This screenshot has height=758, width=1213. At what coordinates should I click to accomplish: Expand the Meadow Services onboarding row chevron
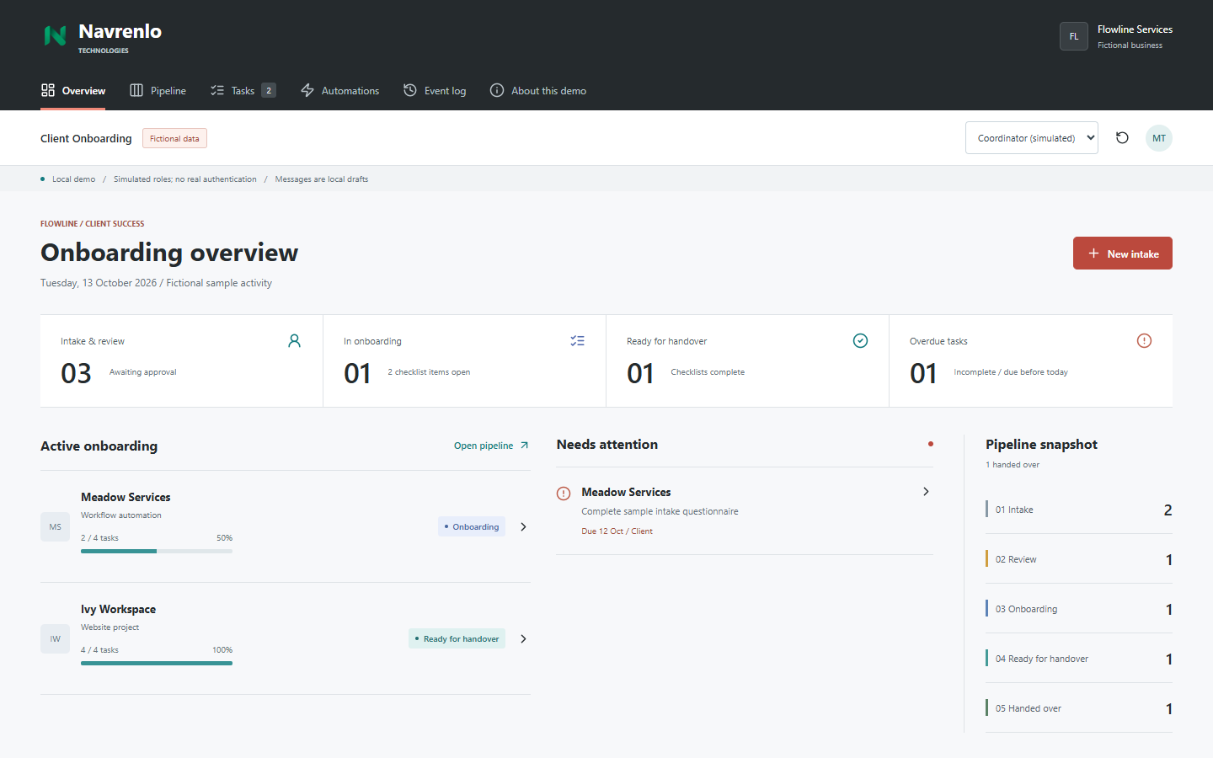pos(523,526)
